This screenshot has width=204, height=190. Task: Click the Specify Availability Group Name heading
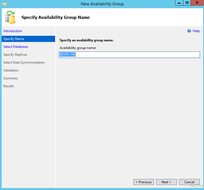[56, 17]
